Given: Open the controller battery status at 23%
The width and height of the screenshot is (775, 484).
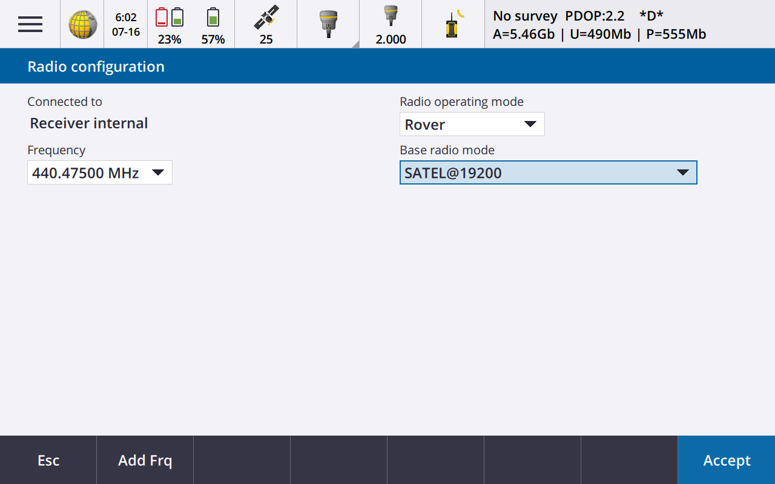Looking at the screenshot, I should pos(170,24).
